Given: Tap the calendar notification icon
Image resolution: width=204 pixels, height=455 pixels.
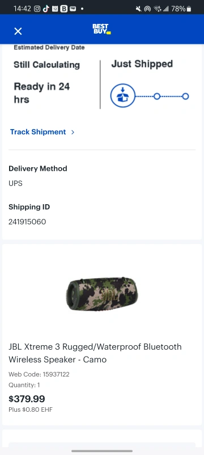Looking at the screenshot, I should click(x=55, y=9).
